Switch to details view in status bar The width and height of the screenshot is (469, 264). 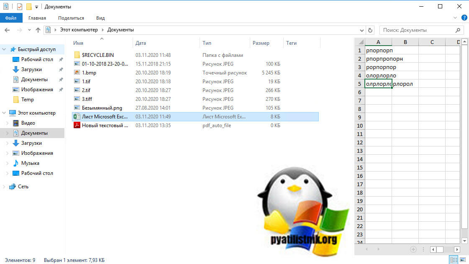(x=454, y=260)
